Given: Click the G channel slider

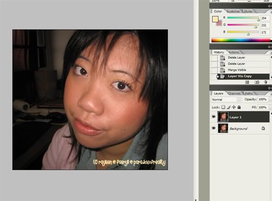Looking at the screenshot, I should click(243, 25).
